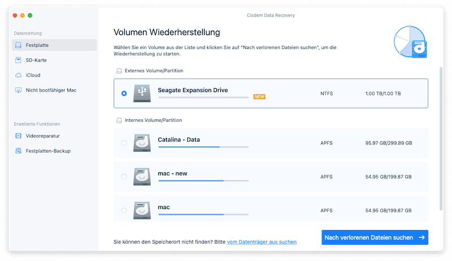Click the Internes Volume/Partition heading
This screenshot has height=261, width=452.
point(153,120)
